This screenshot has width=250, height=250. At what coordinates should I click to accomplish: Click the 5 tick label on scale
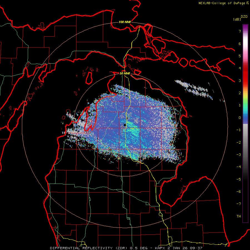coord(240,56)
